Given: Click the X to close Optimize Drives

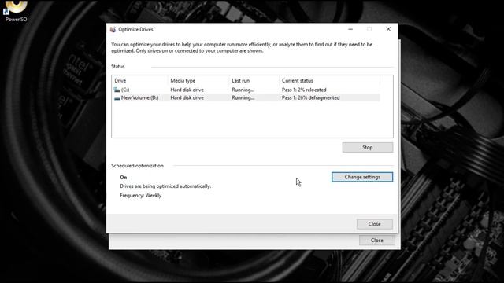Looking at the screenshot, I should click(388, 29).
